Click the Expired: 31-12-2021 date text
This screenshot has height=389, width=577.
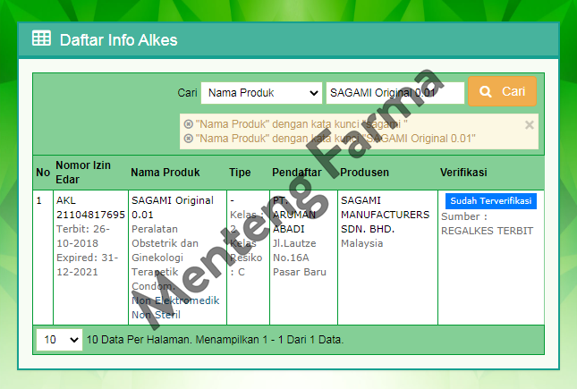tap(87, 265)
